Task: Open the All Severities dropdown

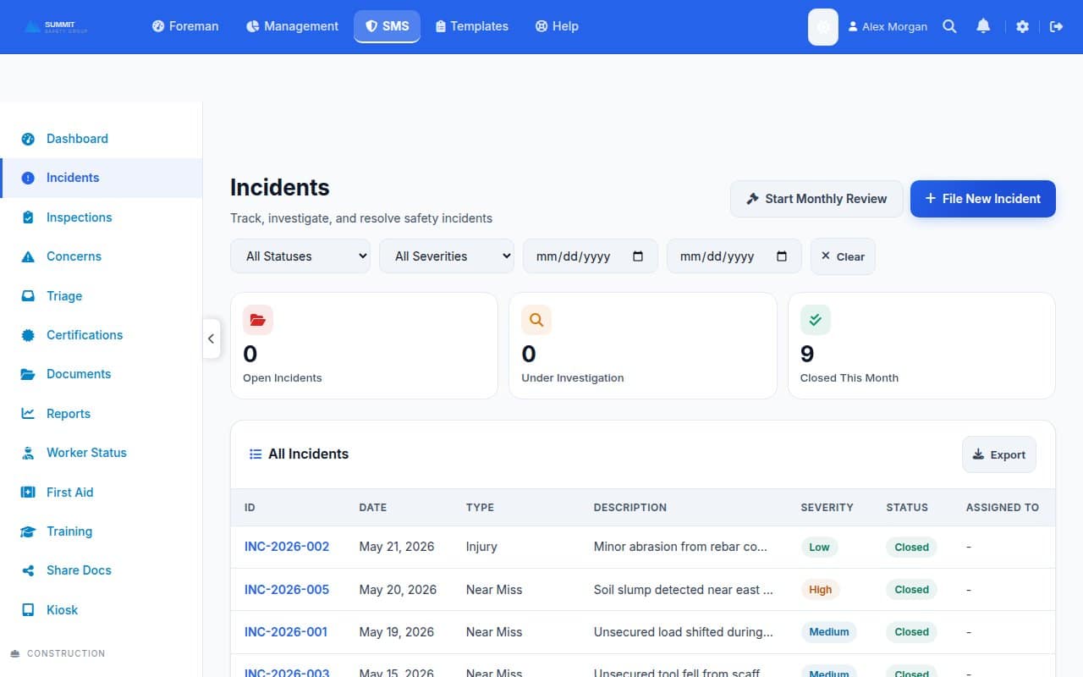Action: pyautogui.click(x=447, y=256)
